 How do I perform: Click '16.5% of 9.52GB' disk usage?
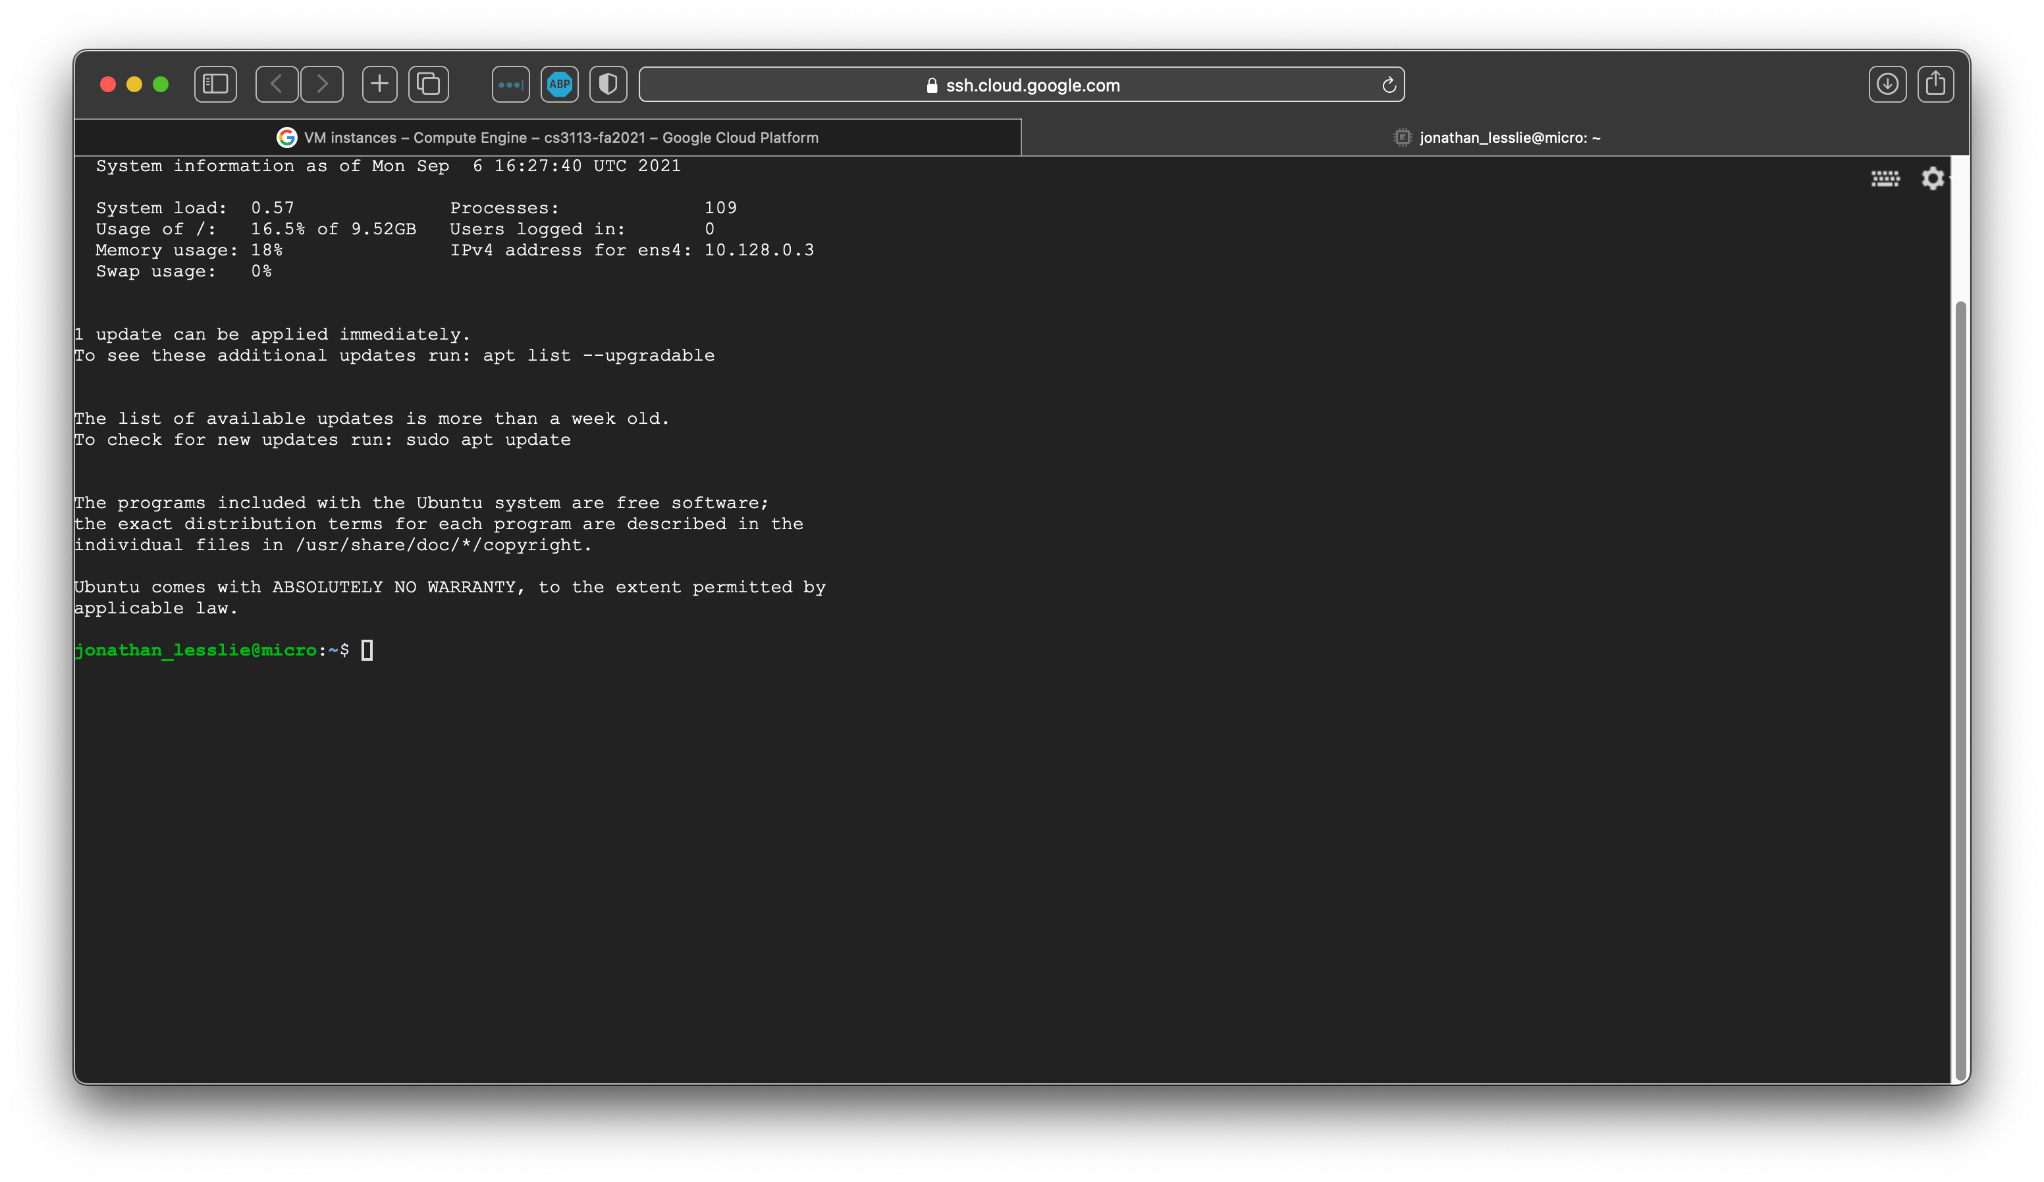[333, 228]
